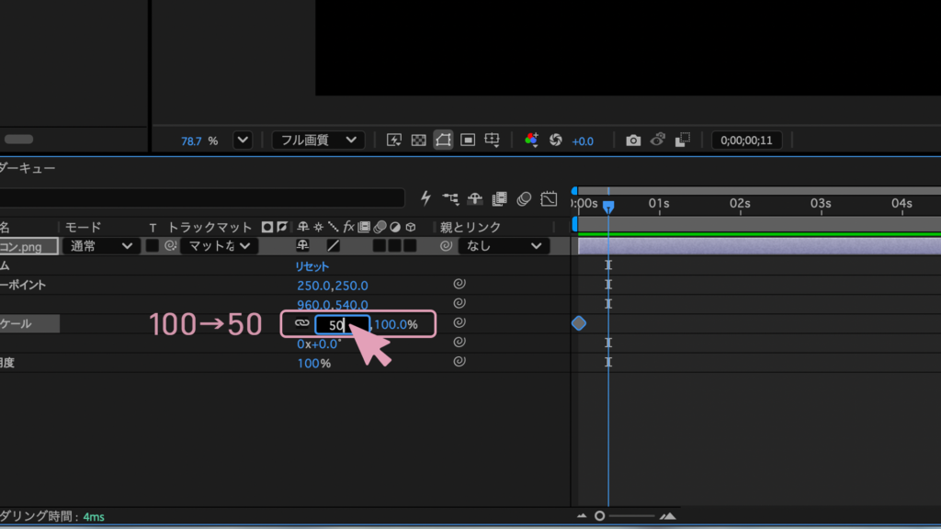Click the timeline zoom slider handle
The width and height of the screenshot is (941, 529).
(599, 516)
